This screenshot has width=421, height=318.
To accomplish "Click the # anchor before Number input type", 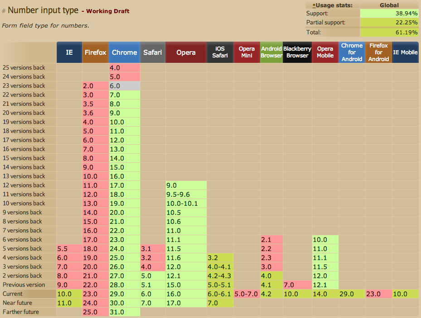I will 4,10.
